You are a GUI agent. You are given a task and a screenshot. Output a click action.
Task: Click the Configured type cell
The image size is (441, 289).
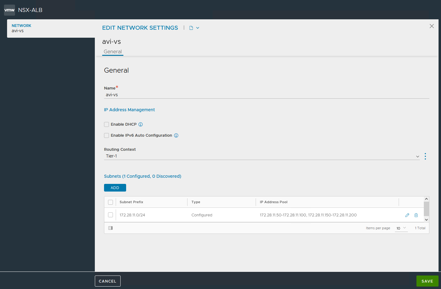[202, 215]
